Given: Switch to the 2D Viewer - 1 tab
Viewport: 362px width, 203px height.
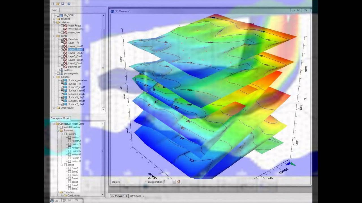Looking at the screenshot, I should [137, 196].
